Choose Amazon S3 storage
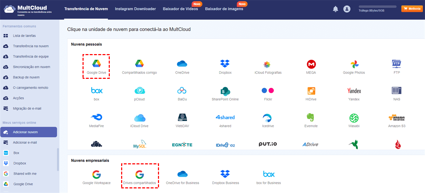This screenshot has width=425, height=193. (x=397, y=117)
